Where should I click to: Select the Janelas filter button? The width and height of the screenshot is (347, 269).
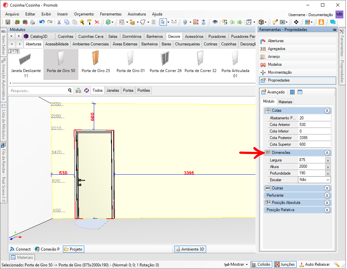tap(113, 90)
